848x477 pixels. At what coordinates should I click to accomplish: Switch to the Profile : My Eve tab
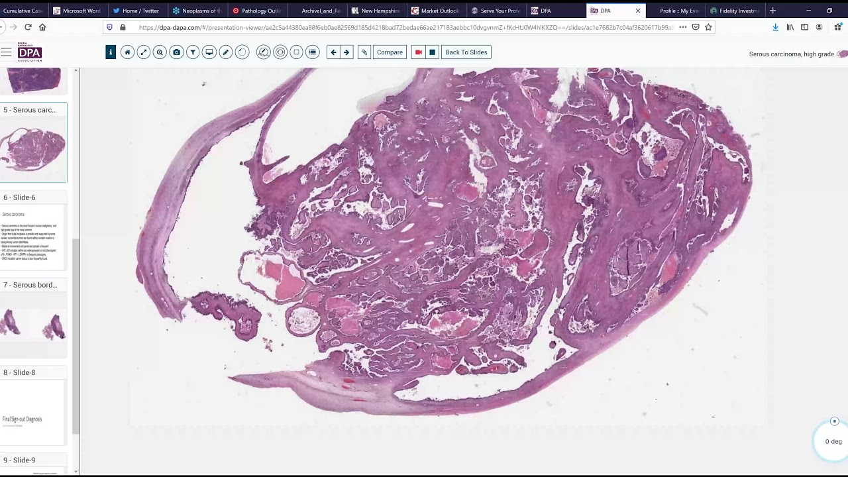[x=675, y=11]
